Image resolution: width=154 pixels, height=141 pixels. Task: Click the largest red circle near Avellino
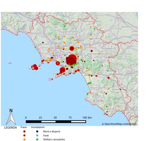pyautogui.click(x=71, y=60)
